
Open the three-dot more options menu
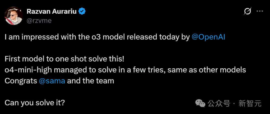[260, 11]
